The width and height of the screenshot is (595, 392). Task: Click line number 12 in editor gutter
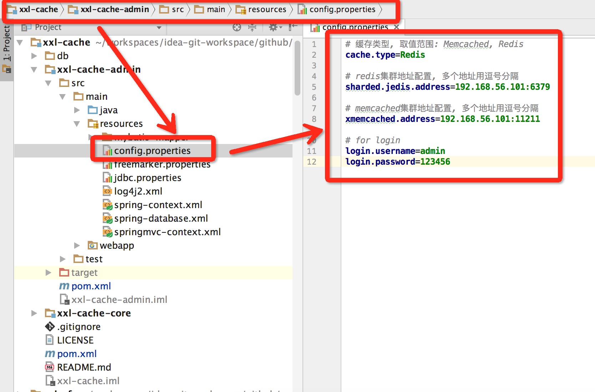(x=312, y=162)
